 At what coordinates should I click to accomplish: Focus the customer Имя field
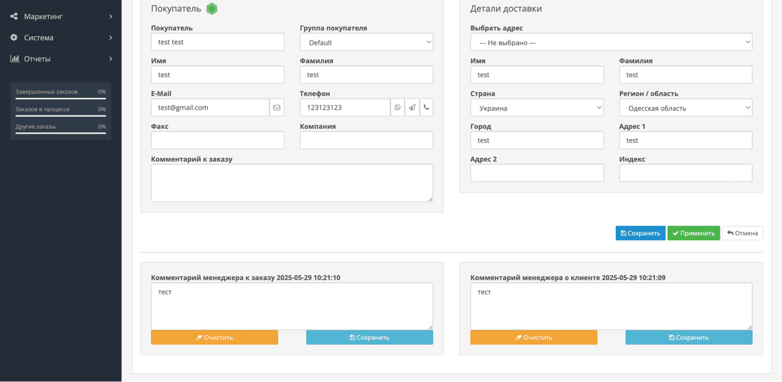tap(217, 75)
